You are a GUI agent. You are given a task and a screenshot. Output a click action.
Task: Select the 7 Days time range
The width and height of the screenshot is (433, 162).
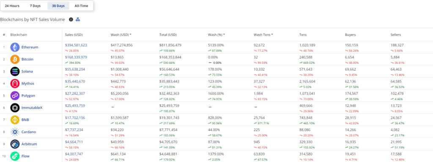[35, 6]
